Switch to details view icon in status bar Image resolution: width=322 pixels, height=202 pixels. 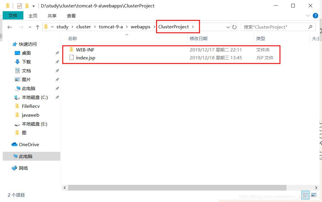305,195
